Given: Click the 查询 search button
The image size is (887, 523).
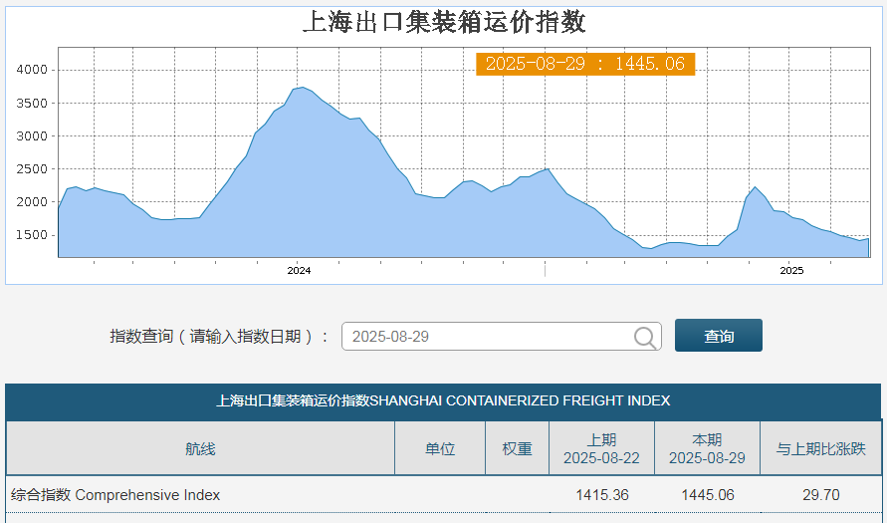Looking at the screenshot, I should click(719, 336).
